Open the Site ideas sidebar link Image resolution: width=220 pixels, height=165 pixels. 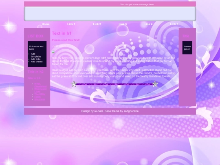[40, 99]
